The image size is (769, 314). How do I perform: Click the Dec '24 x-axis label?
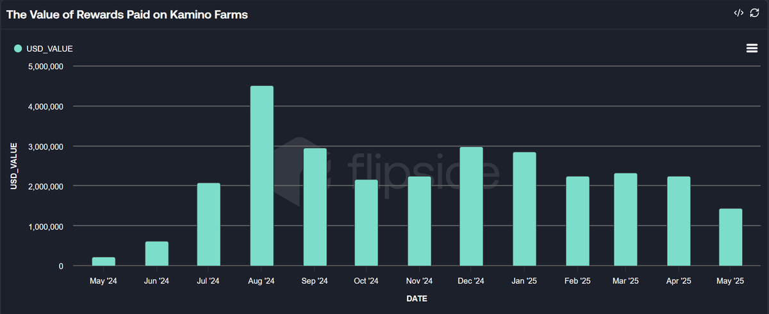click(472, 281)
